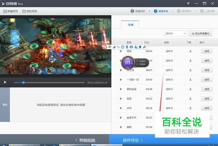Click 使用 for the 00:57 track
Viewport: 218px width, 146px height.
pyautogui.click(x=207, y=70)
